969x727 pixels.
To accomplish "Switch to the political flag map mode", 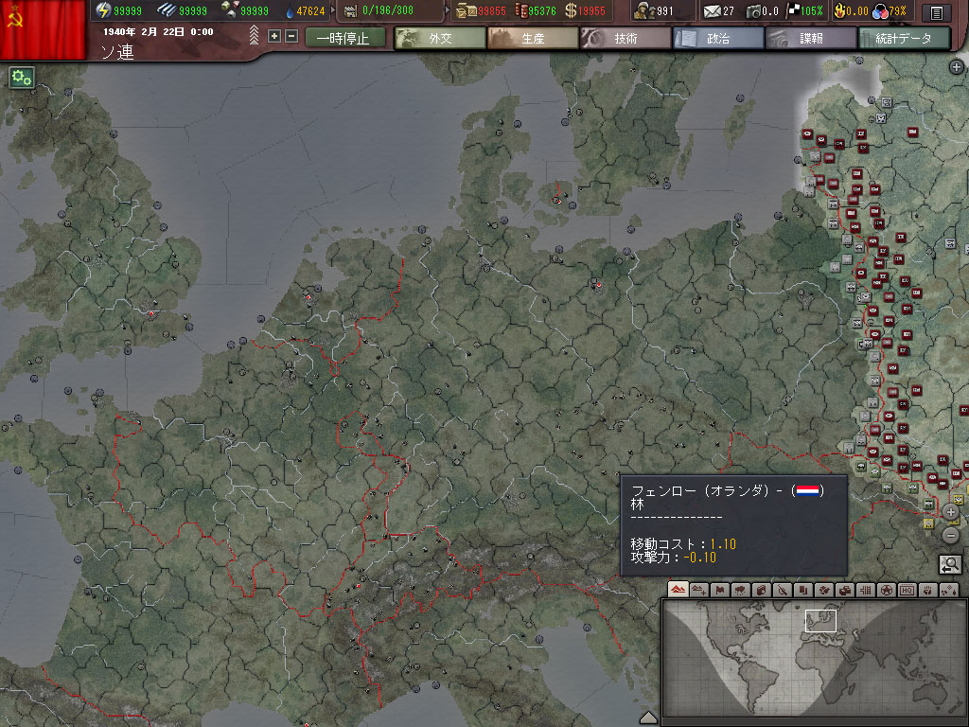I will click(720, 590).
